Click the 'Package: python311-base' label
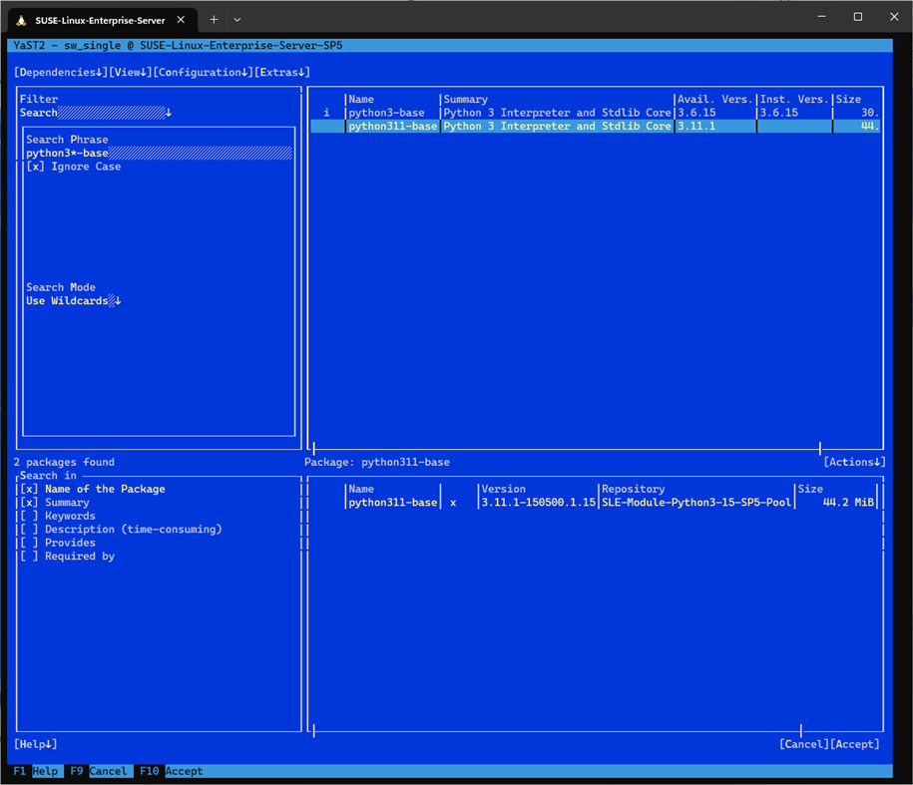 (377, 462)
